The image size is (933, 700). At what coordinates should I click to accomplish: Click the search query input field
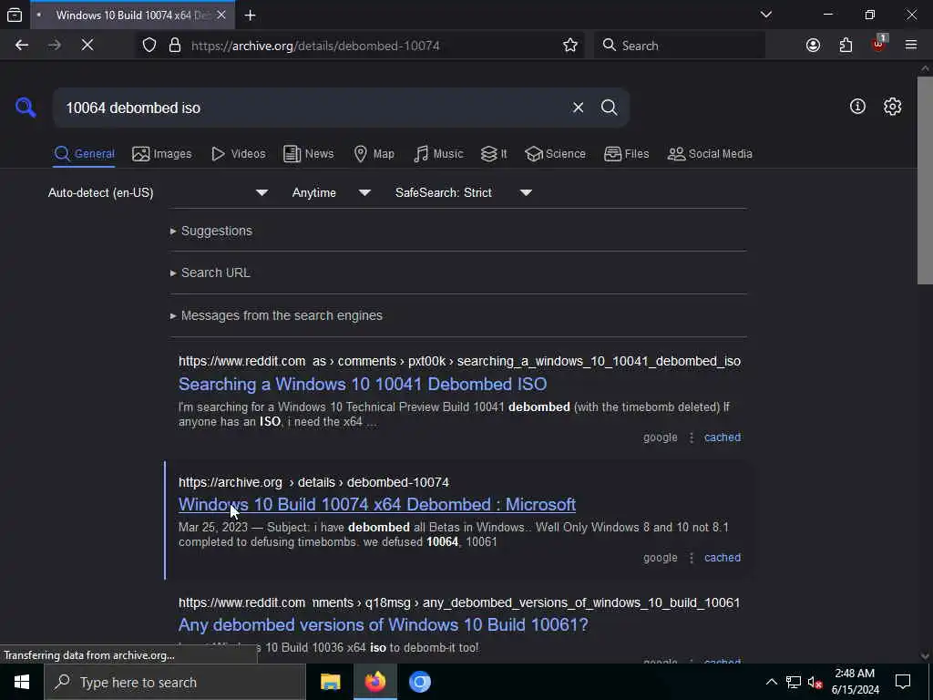[313, 108]
